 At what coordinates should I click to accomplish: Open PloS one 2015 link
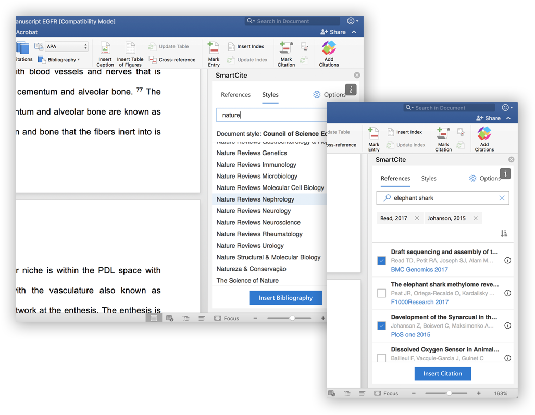410,334
